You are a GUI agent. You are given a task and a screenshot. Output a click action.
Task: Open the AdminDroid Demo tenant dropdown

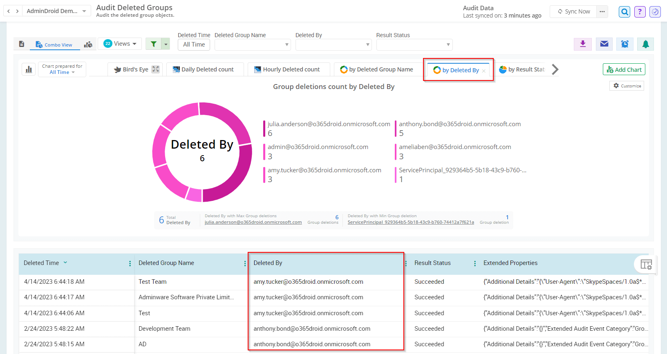pyautogui.click(x=56, y=11)
